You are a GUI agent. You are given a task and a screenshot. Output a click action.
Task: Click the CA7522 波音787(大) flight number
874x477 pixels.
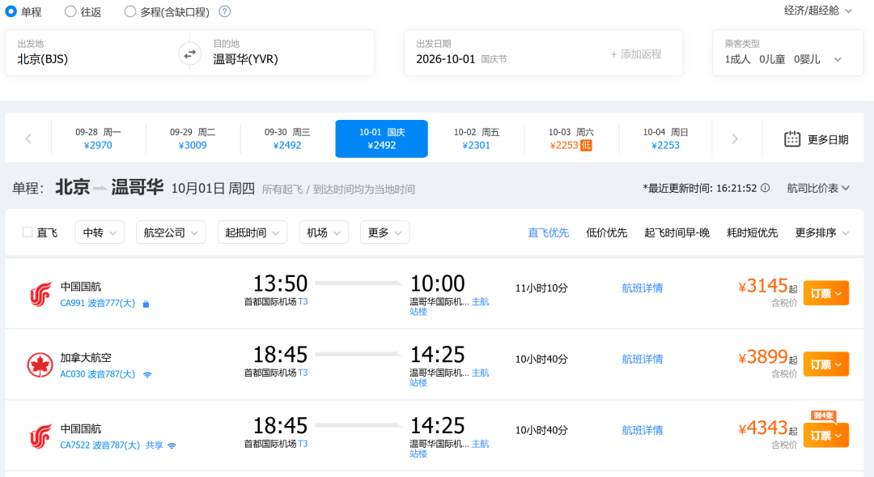pyautogui.click(x=100, y=445)
